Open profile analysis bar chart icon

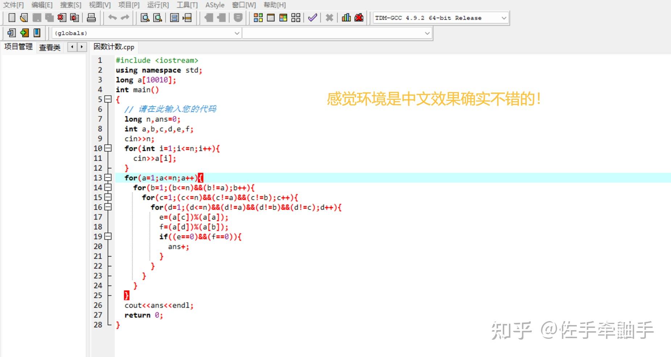345,17
